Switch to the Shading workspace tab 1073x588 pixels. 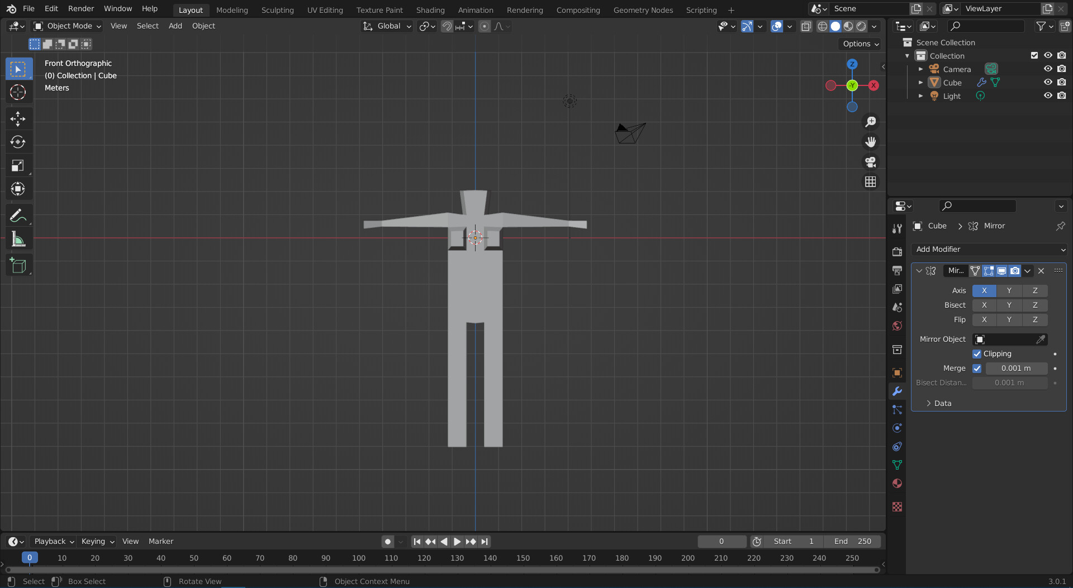[x=430, y=9]
